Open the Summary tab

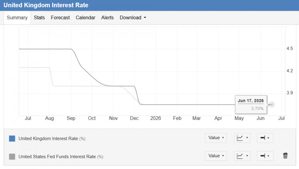pos(17,18)
